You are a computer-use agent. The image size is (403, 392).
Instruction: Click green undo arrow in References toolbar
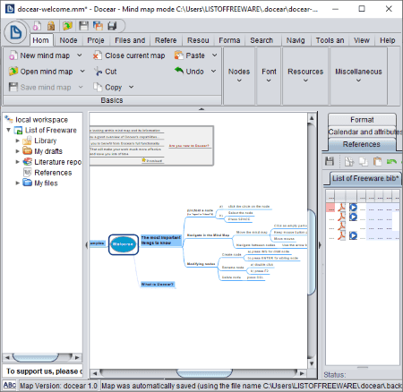click(391, 161)
